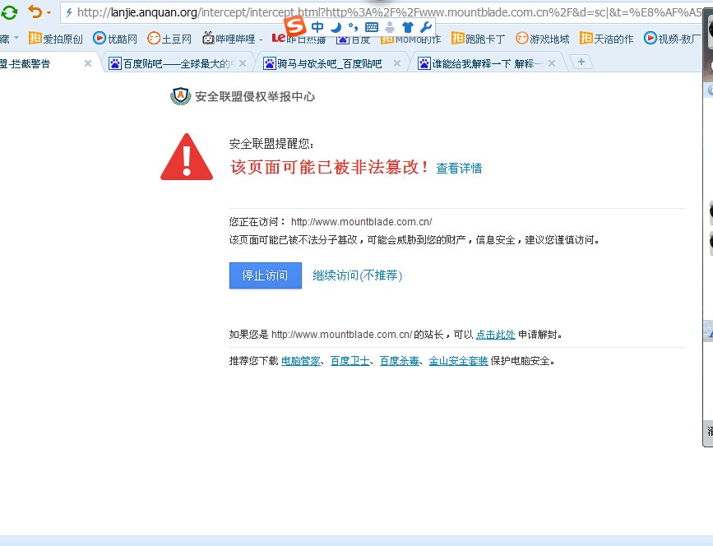Open the 百度卫士 download link
The image size is (713, 546).
pyautogui.click(x=350, y=361)
